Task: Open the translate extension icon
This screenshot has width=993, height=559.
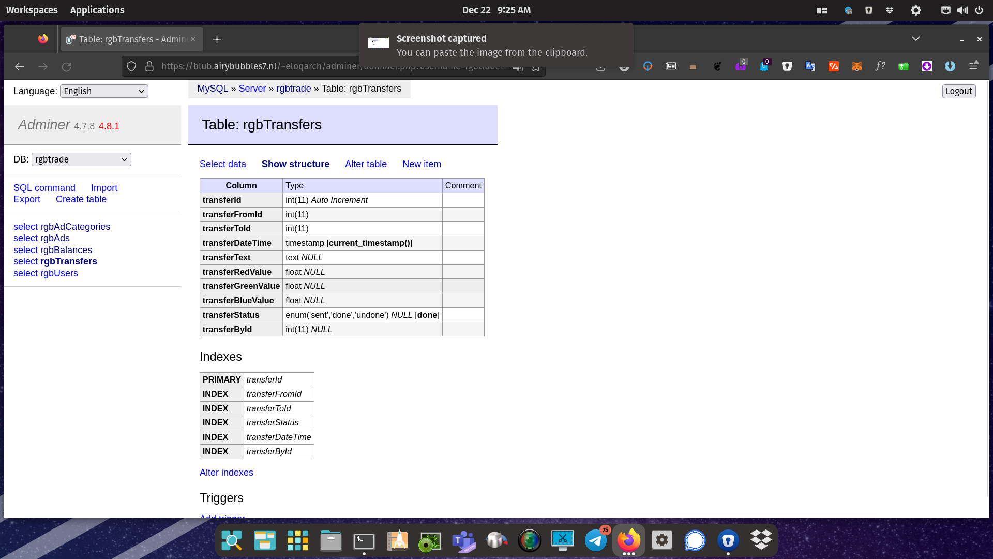Action: click(x=810, y=66)
